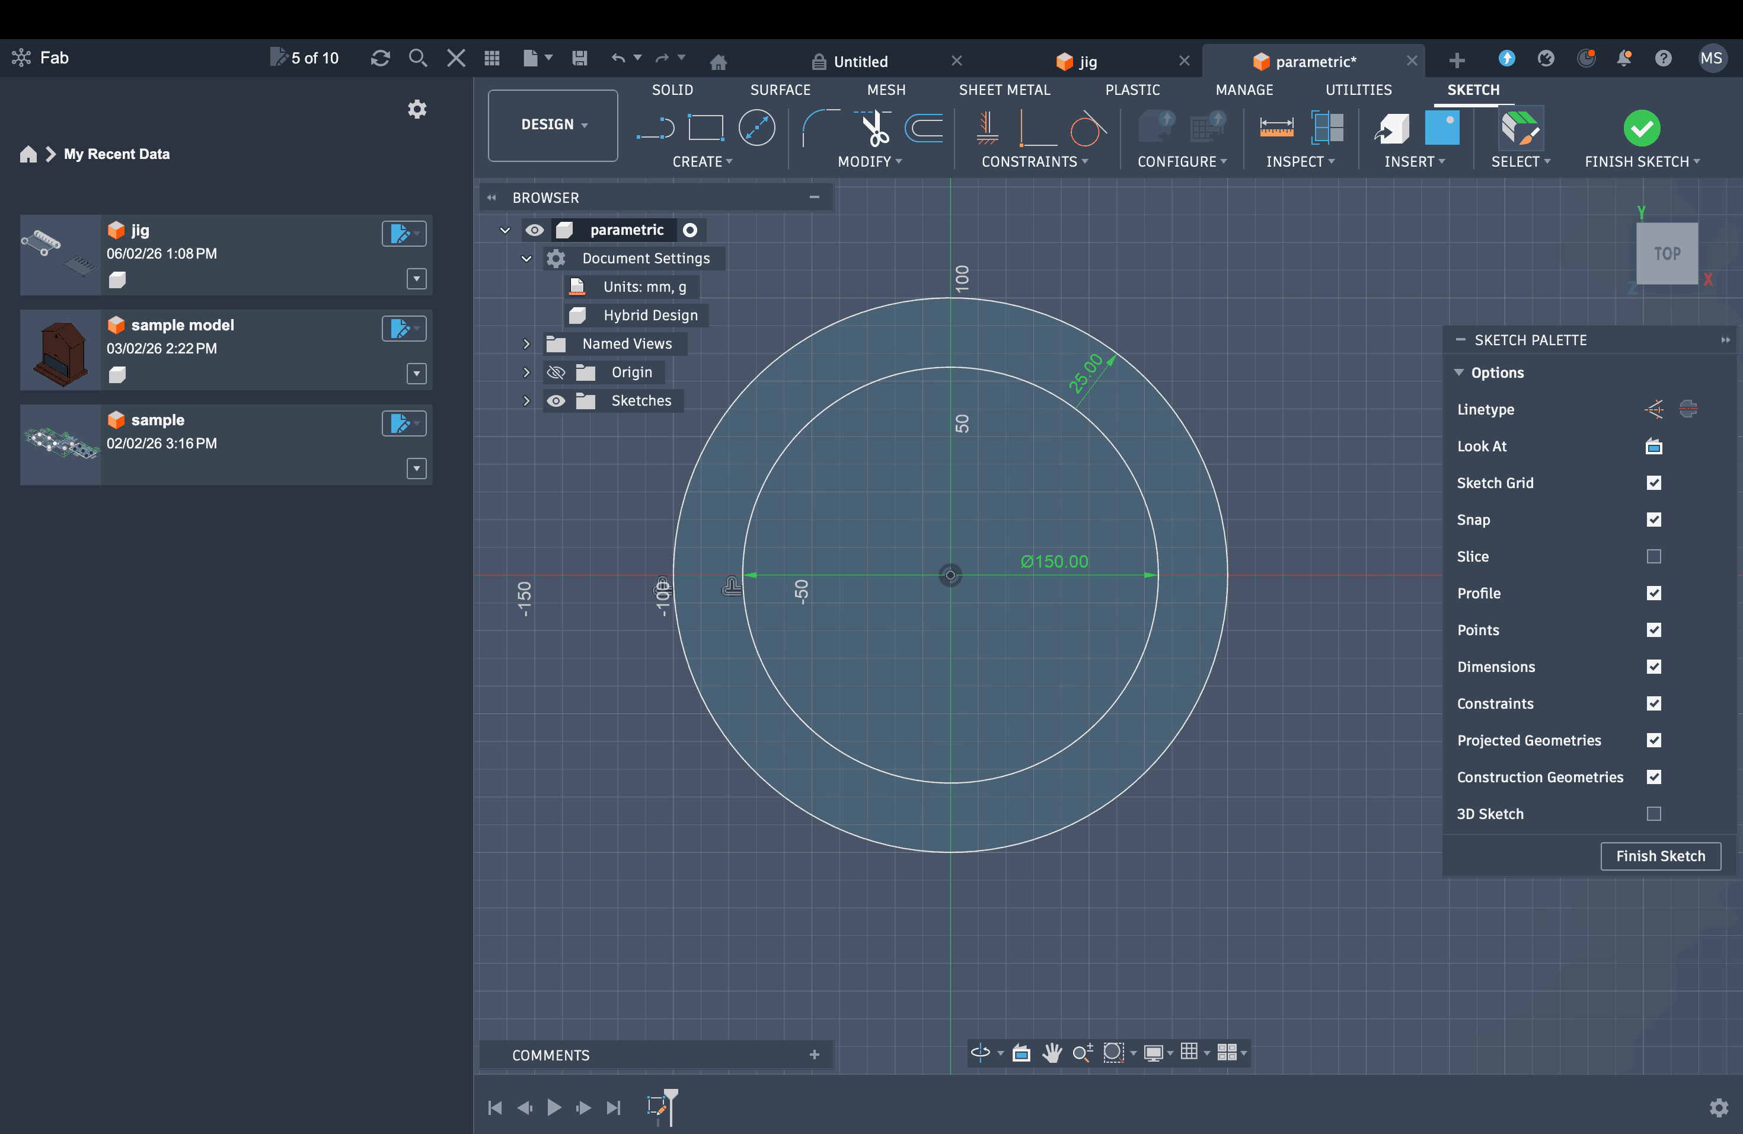1743x1134 pixels.
Task: Select the Trim scissors tool
Action: point(874,128)
